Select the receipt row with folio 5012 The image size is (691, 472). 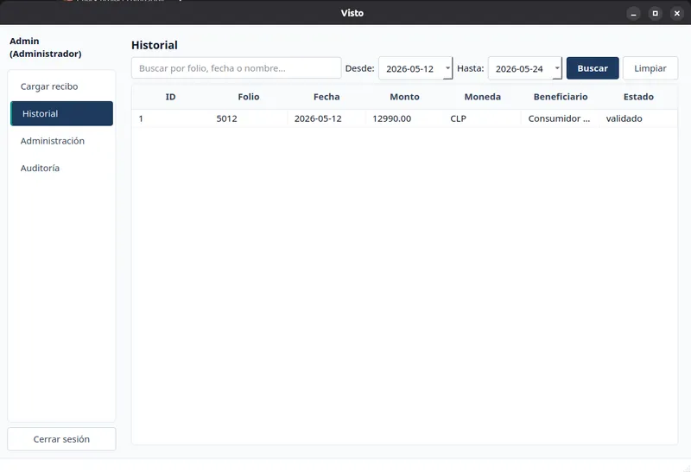[x=404, y=118]
